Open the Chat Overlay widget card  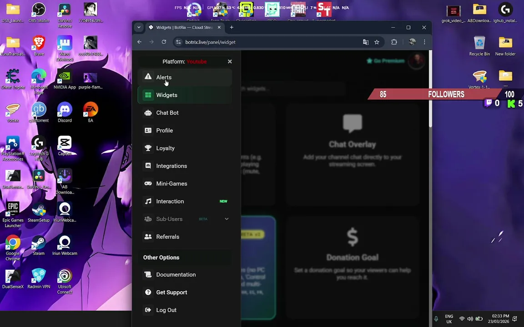352,154
